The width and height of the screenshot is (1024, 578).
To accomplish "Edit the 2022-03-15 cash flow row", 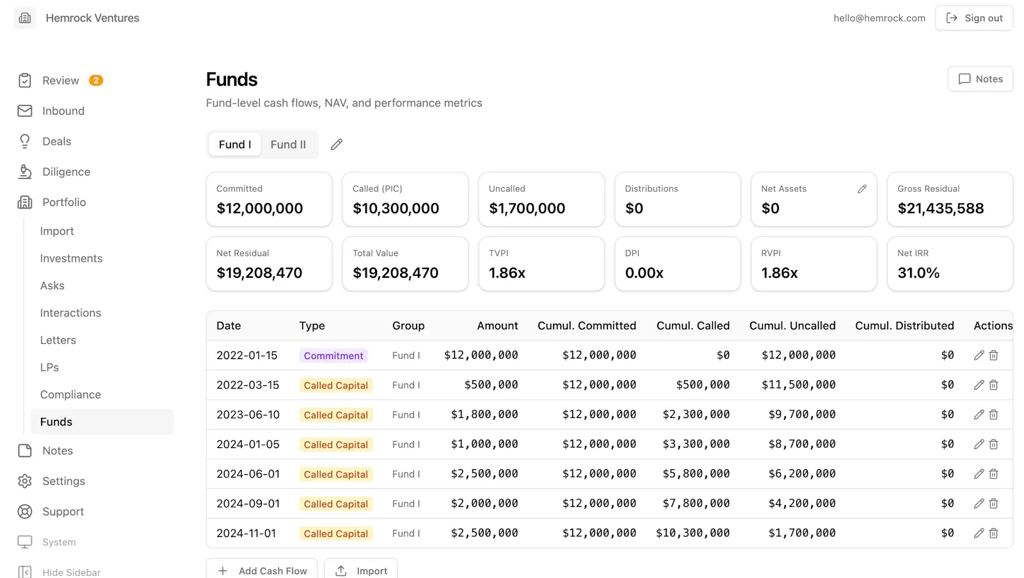I will [x=979, y=385].
